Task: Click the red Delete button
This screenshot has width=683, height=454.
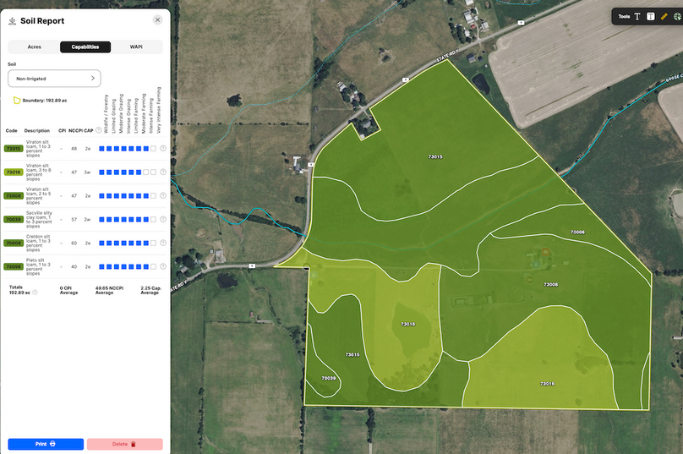Action: [124, 444]
